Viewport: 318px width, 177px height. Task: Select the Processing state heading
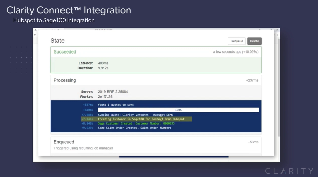click(65, 80)
